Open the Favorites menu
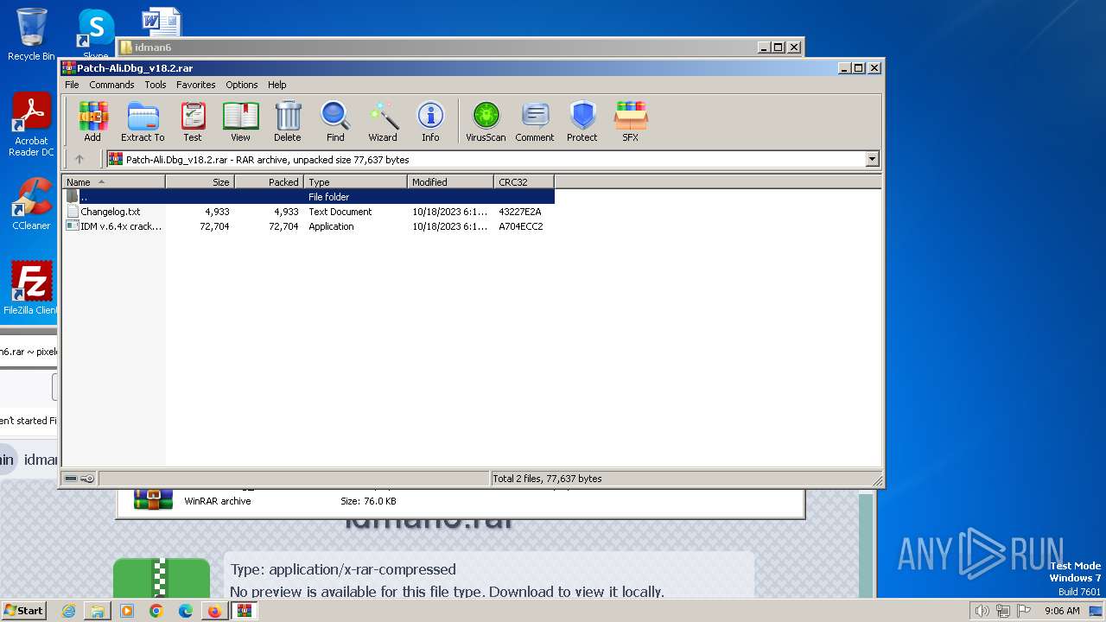1106x622 pixels. [x=196, y=85]
